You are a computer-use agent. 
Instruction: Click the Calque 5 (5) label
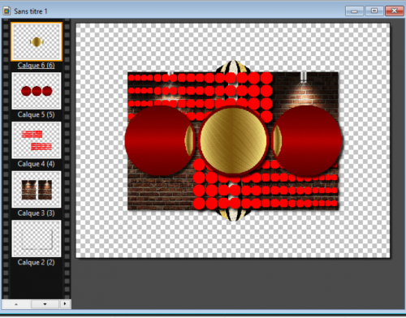pos(37,114)
